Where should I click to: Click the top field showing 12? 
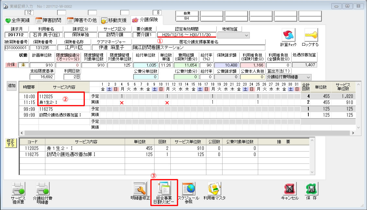(29, 13)
